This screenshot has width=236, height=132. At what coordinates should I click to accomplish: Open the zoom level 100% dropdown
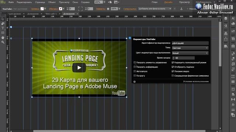tap(104, 2)
